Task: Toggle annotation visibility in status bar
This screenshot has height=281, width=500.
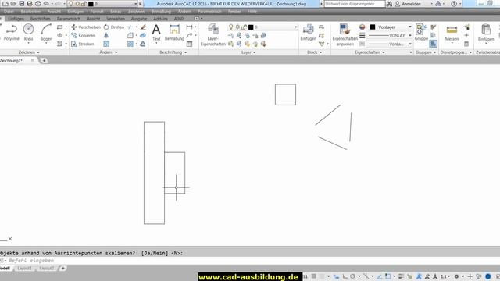Action: (419, 276)
